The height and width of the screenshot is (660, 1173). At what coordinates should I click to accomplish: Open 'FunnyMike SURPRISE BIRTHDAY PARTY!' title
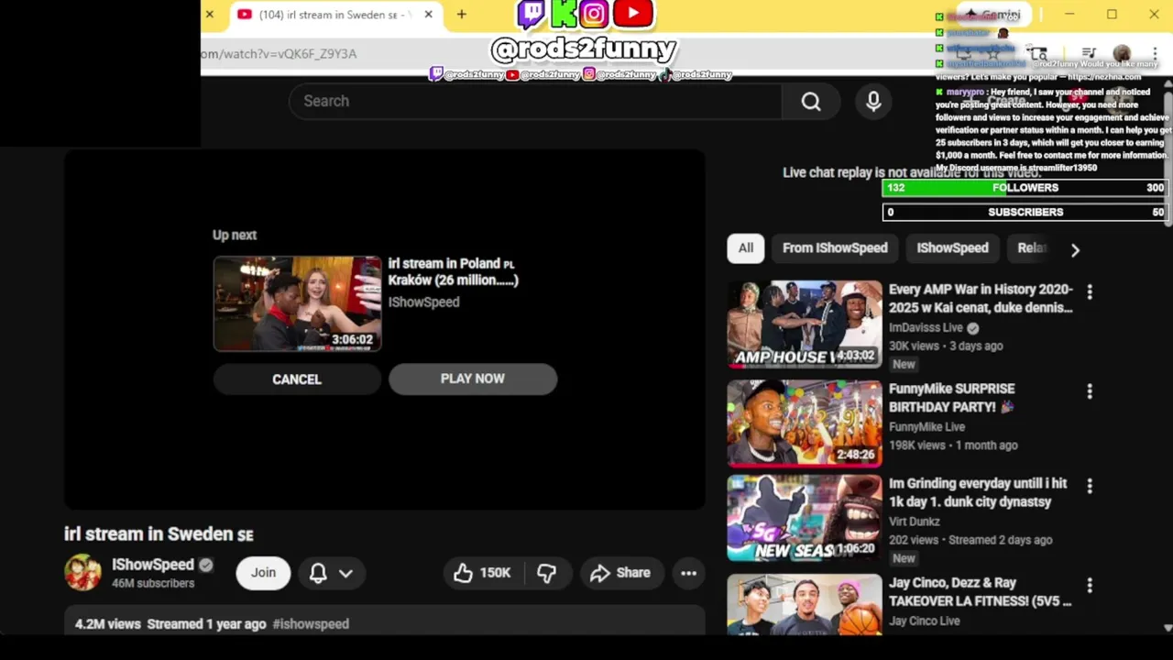click(952, 398)
